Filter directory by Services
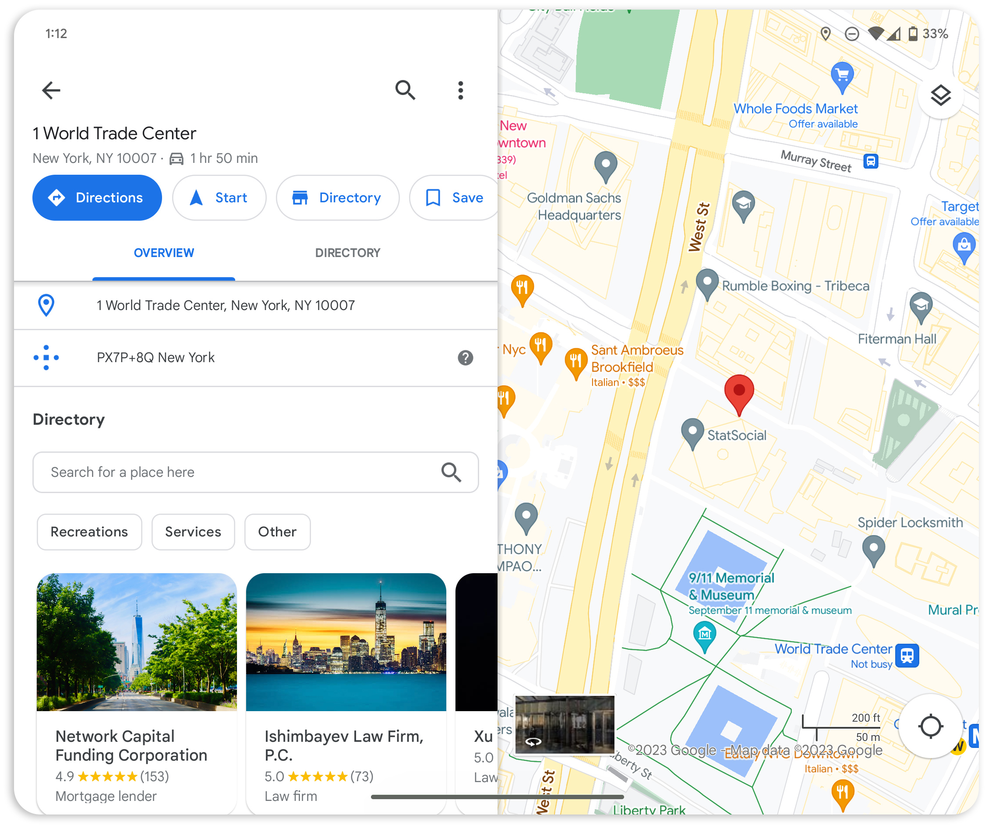The height and width of the screenshot is (825, 992). point(193,532)
